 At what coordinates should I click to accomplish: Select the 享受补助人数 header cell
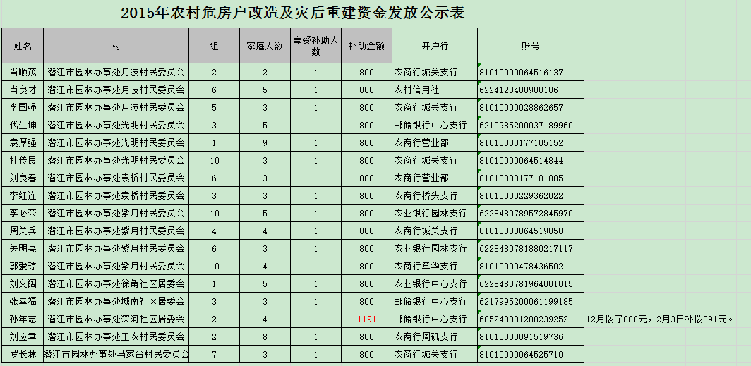(x=316, y=46)
